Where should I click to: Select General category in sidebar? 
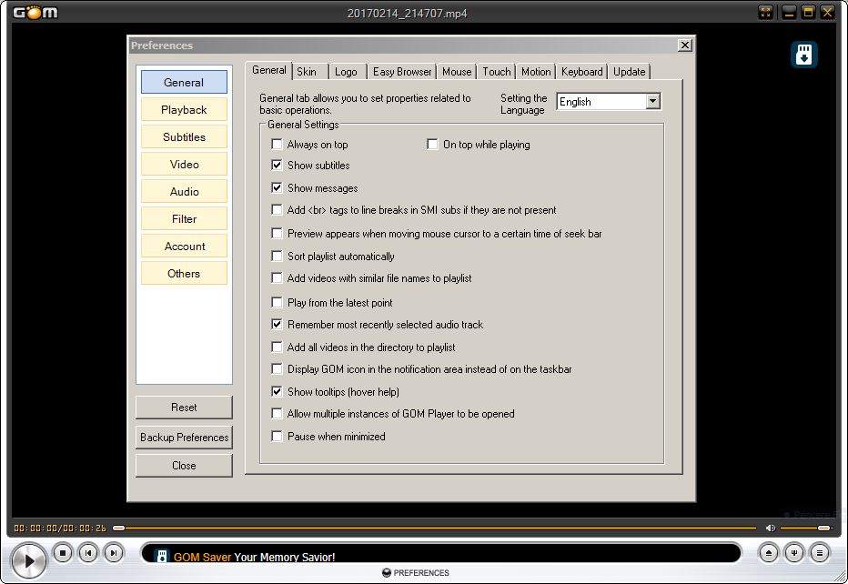click(x=184, y=82)
